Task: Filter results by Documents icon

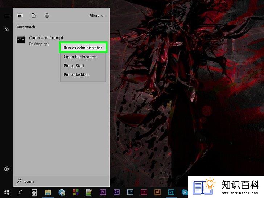Action: 33,16
